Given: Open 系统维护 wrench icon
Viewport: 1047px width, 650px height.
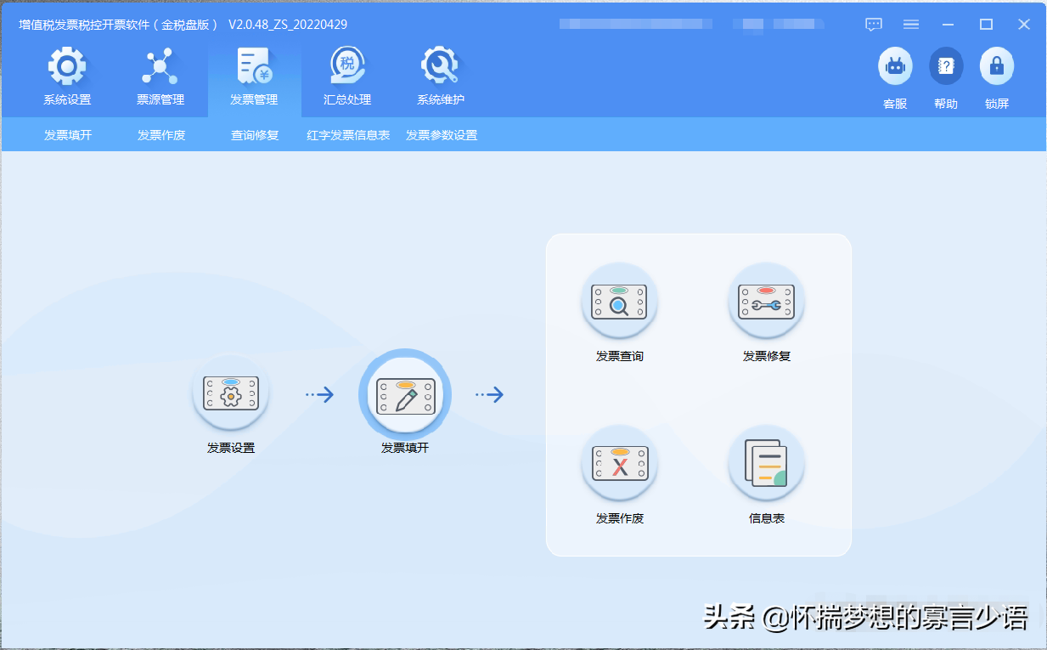Looking at the screenshot, I should [x=440, y=66].
